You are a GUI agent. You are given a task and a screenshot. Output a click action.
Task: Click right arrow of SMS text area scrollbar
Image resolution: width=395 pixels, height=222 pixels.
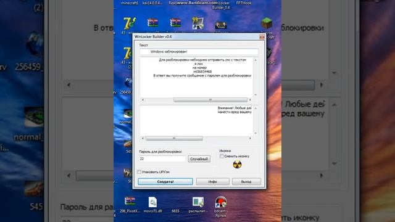tap(250, 100)
